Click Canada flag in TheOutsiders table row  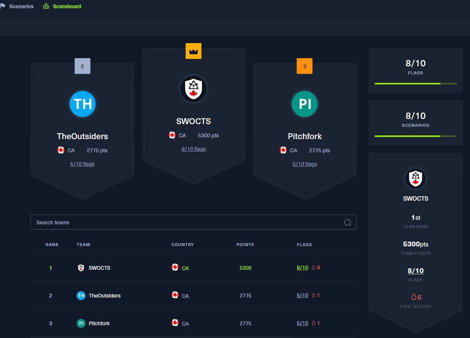coord(175,295)
